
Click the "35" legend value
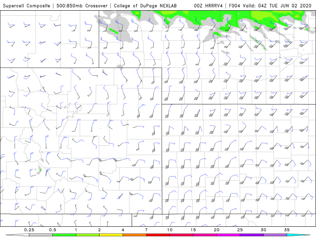287,230
